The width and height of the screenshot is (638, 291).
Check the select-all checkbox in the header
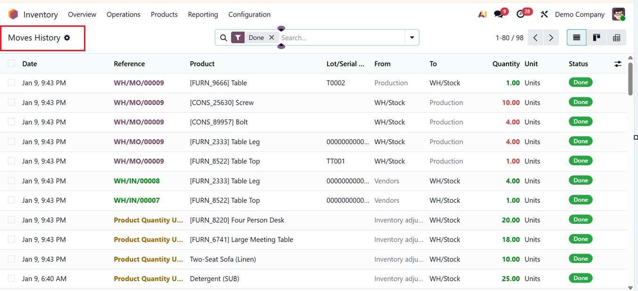tap(11, 63)
